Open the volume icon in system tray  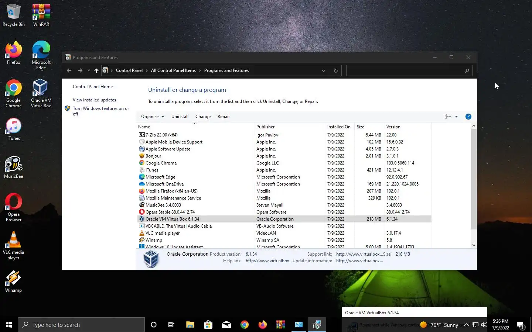(484, 325)
